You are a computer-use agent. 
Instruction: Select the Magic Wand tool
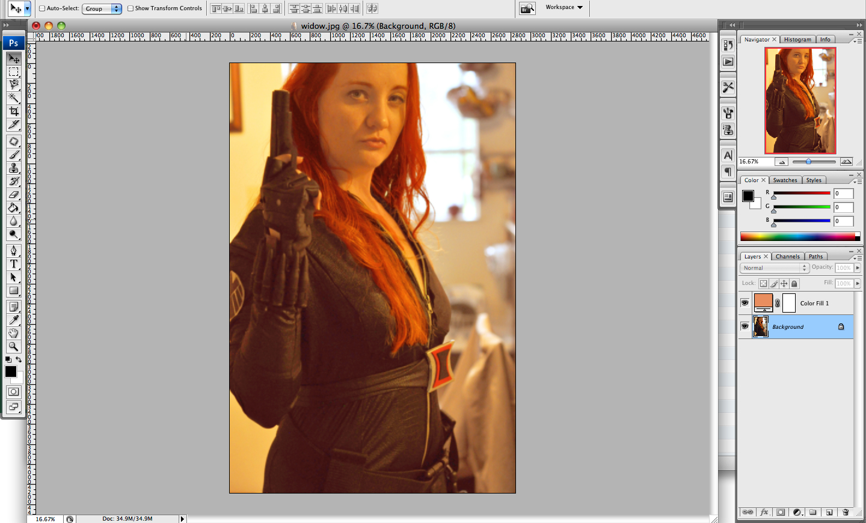pyautogui.click(x=14, y=98)
